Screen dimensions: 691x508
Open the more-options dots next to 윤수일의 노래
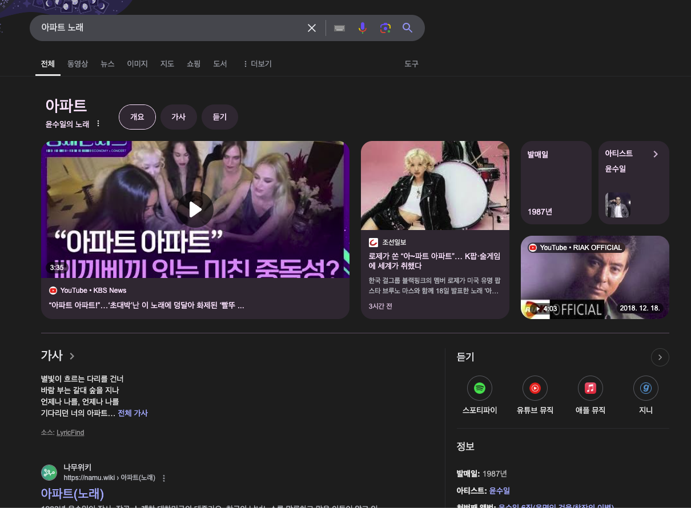click(x=98, y=124)
